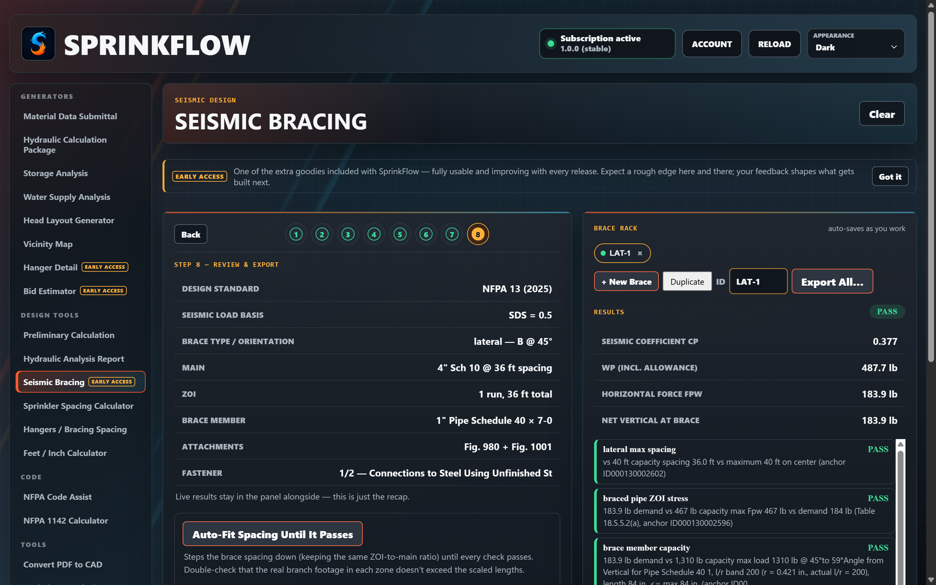The width and height of the screenshot is (936, 585).
Task: Click the SprinkFlow logo icon
Action: tap(38, 44)
